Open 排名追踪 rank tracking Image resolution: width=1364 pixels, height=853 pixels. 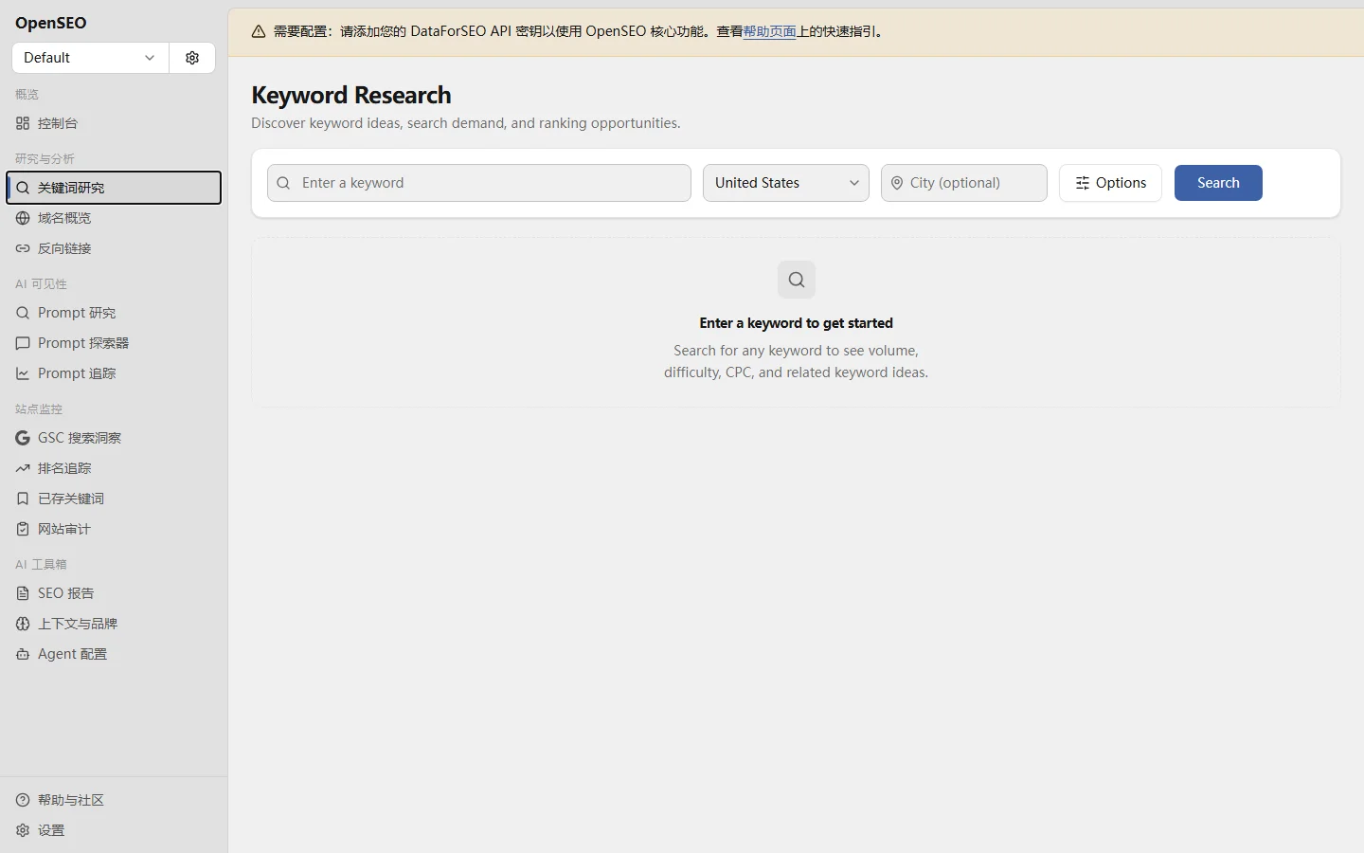(114, 468)
